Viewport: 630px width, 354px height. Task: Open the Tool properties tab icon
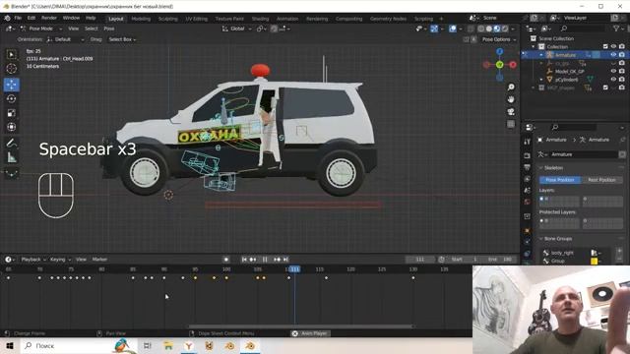pos(528,142)
